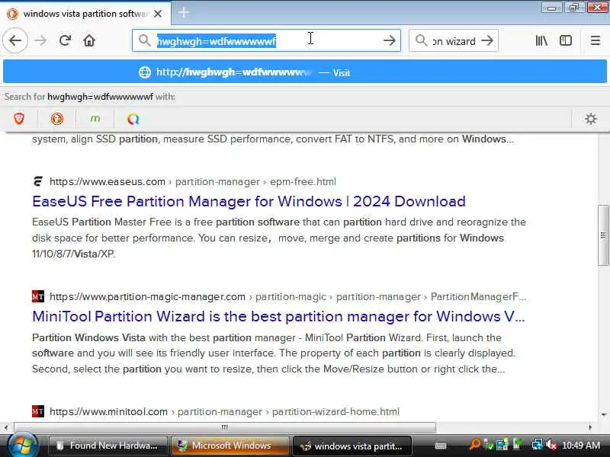Click the horizontal scrollbar right arrow
This screenshot has height=457, width=610.
[590, 427]
